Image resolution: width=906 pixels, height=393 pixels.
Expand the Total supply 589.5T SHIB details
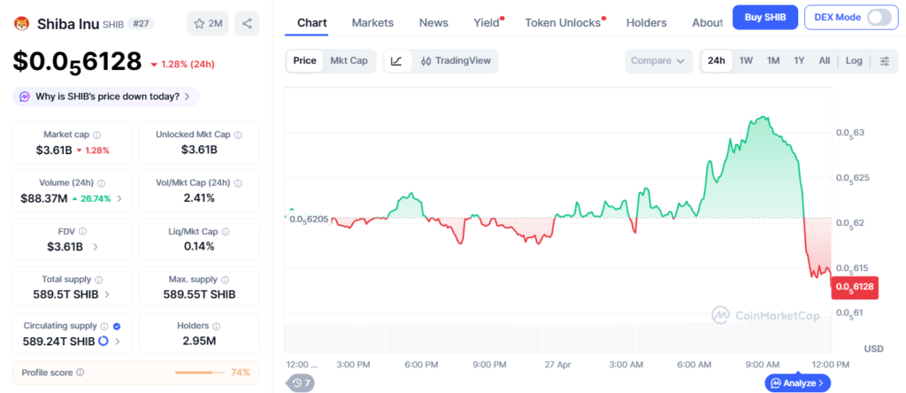pyautogui.click(x=107, y=294)
